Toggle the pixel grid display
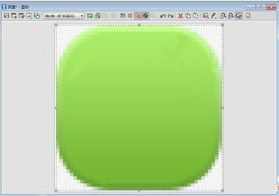This screenshot has width=279, height=196. [130, 16]
